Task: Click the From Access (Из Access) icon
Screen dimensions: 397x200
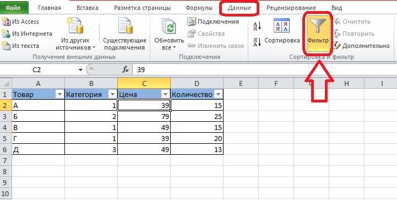Action: click(6, 22)
